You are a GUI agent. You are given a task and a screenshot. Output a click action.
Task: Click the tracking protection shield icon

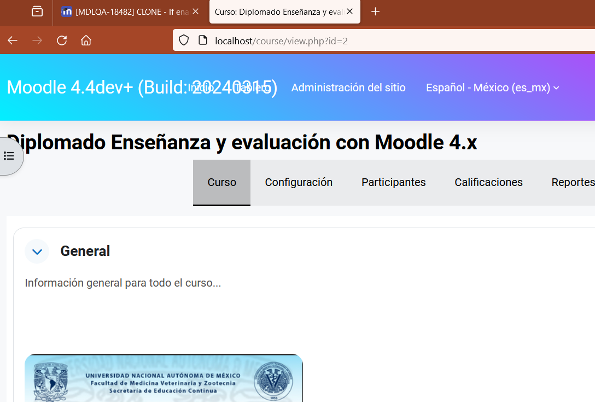coord(184,40)
